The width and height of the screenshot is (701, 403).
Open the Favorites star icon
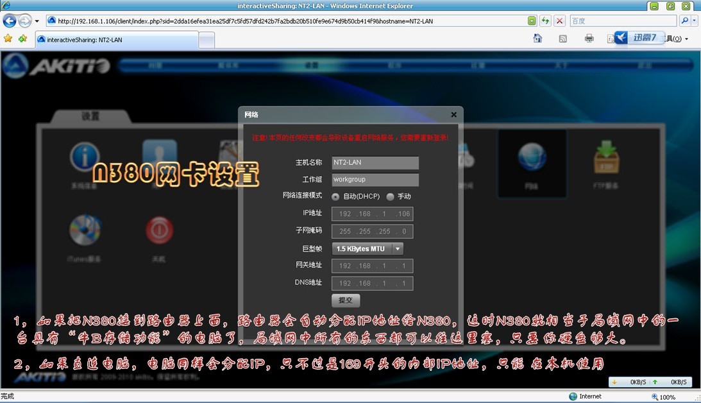tap(8, 39)
